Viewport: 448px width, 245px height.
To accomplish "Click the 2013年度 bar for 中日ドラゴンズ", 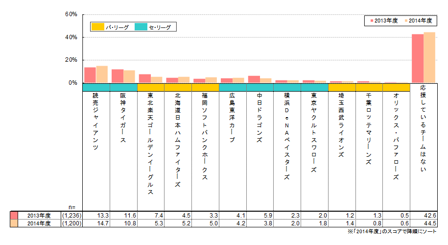I will click(x=254, y=79).
